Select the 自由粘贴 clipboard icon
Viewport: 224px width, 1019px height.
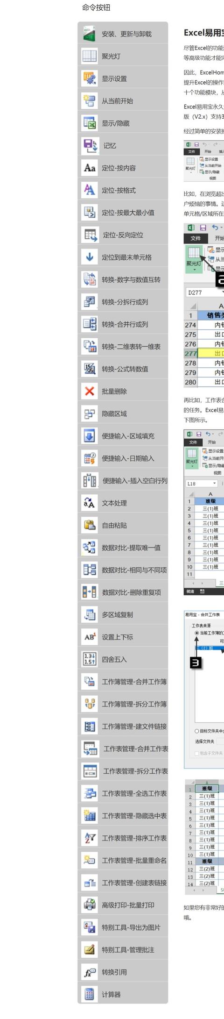tap(90, 525)
